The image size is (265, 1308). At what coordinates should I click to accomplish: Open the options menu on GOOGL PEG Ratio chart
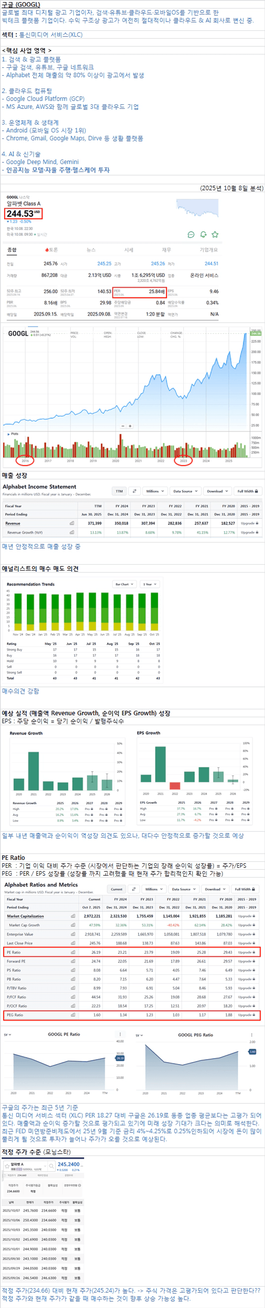point(251,1035)
